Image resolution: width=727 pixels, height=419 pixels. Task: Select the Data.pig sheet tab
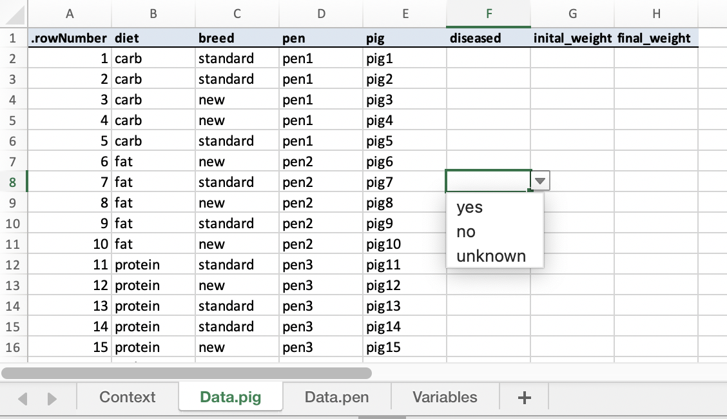tap(231, 397)
